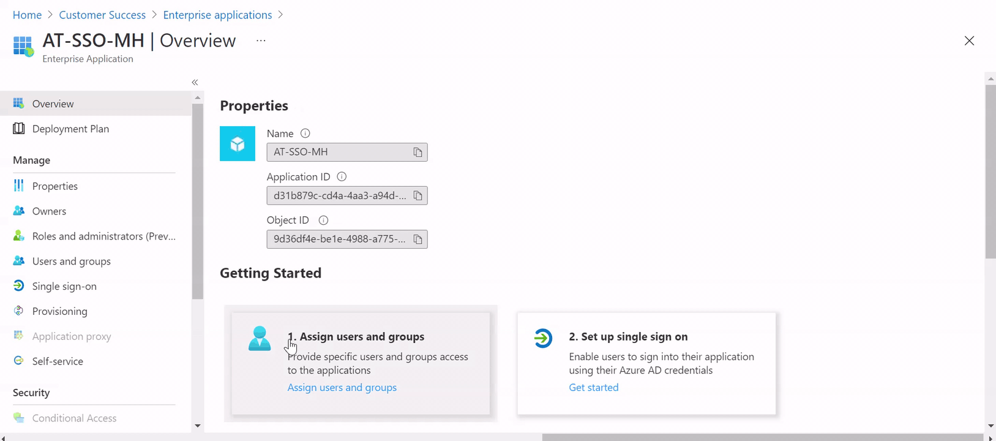Click the sidebar vertical scrollbar thumb

(197, 201)
